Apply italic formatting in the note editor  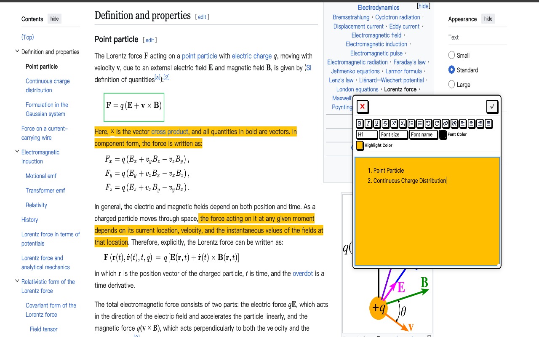(x=368, y=123)
